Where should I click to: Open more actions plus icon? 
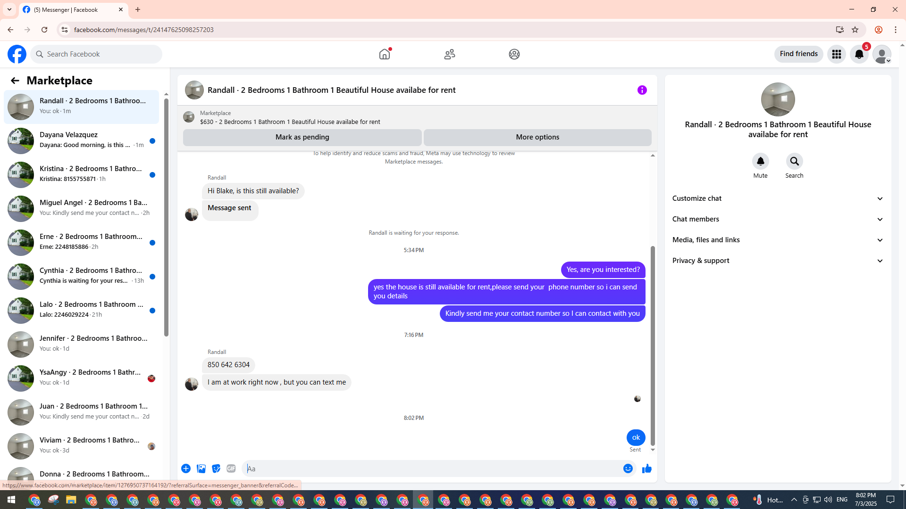[x=186, y=468]
